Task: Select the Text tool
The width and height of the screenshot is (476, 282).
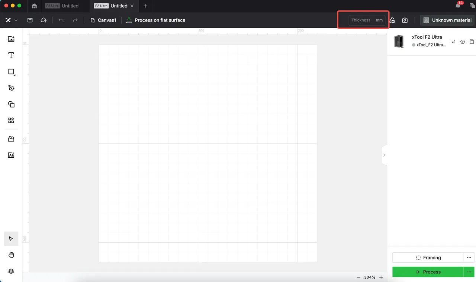Action: click(11, 55)
